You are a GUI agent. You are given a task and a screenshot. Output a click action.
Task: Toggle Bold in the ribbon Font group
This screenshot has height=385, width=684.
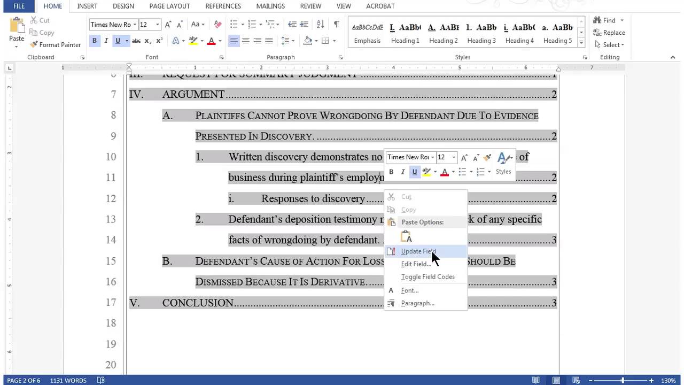[95, 41]
